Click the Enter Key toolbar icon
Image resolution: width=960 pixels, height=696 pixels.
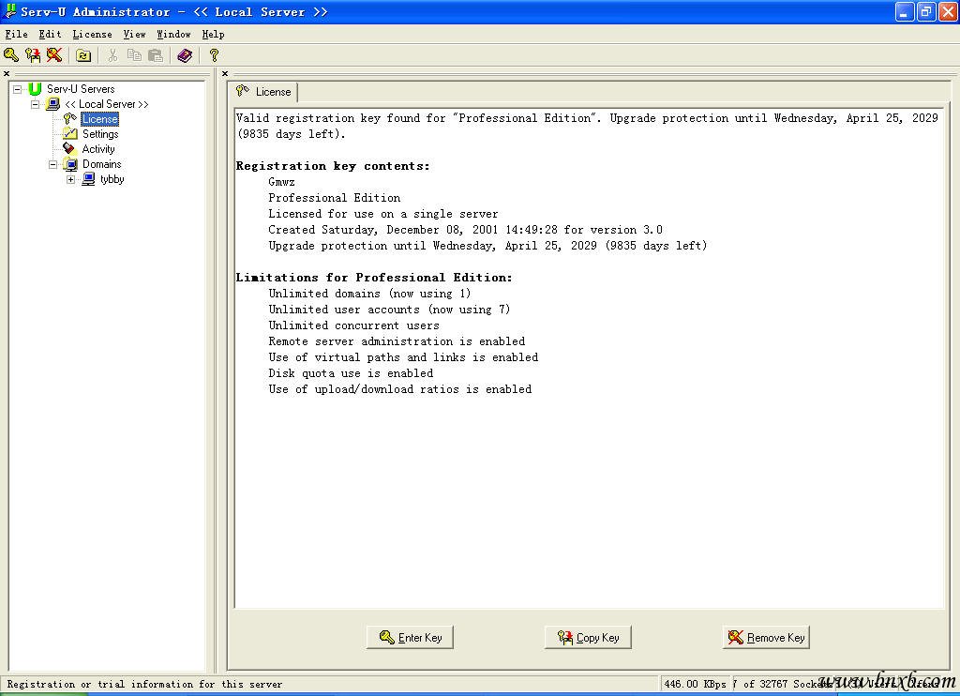11,55
